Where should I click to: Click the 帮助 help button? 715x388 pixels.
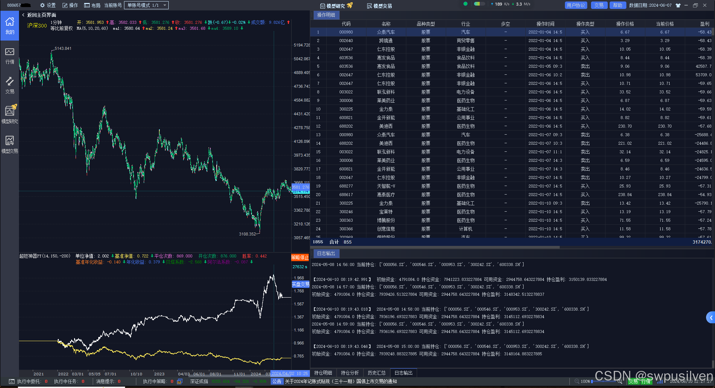[x=618, y=5]
